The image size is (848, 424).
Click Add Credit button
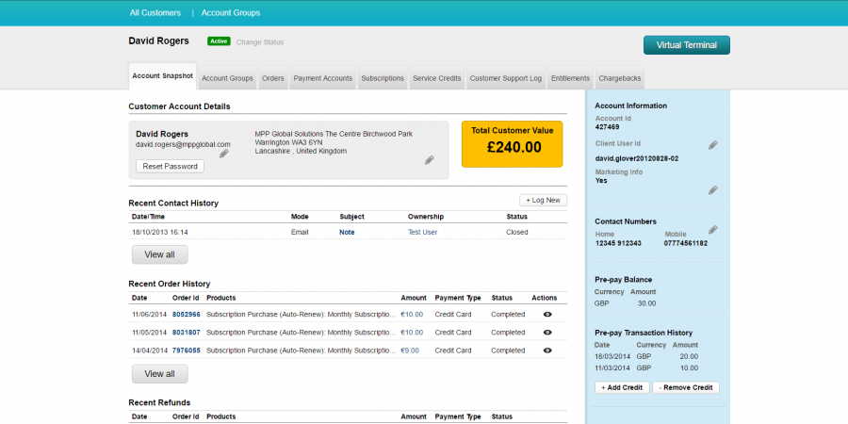(622, 388)
